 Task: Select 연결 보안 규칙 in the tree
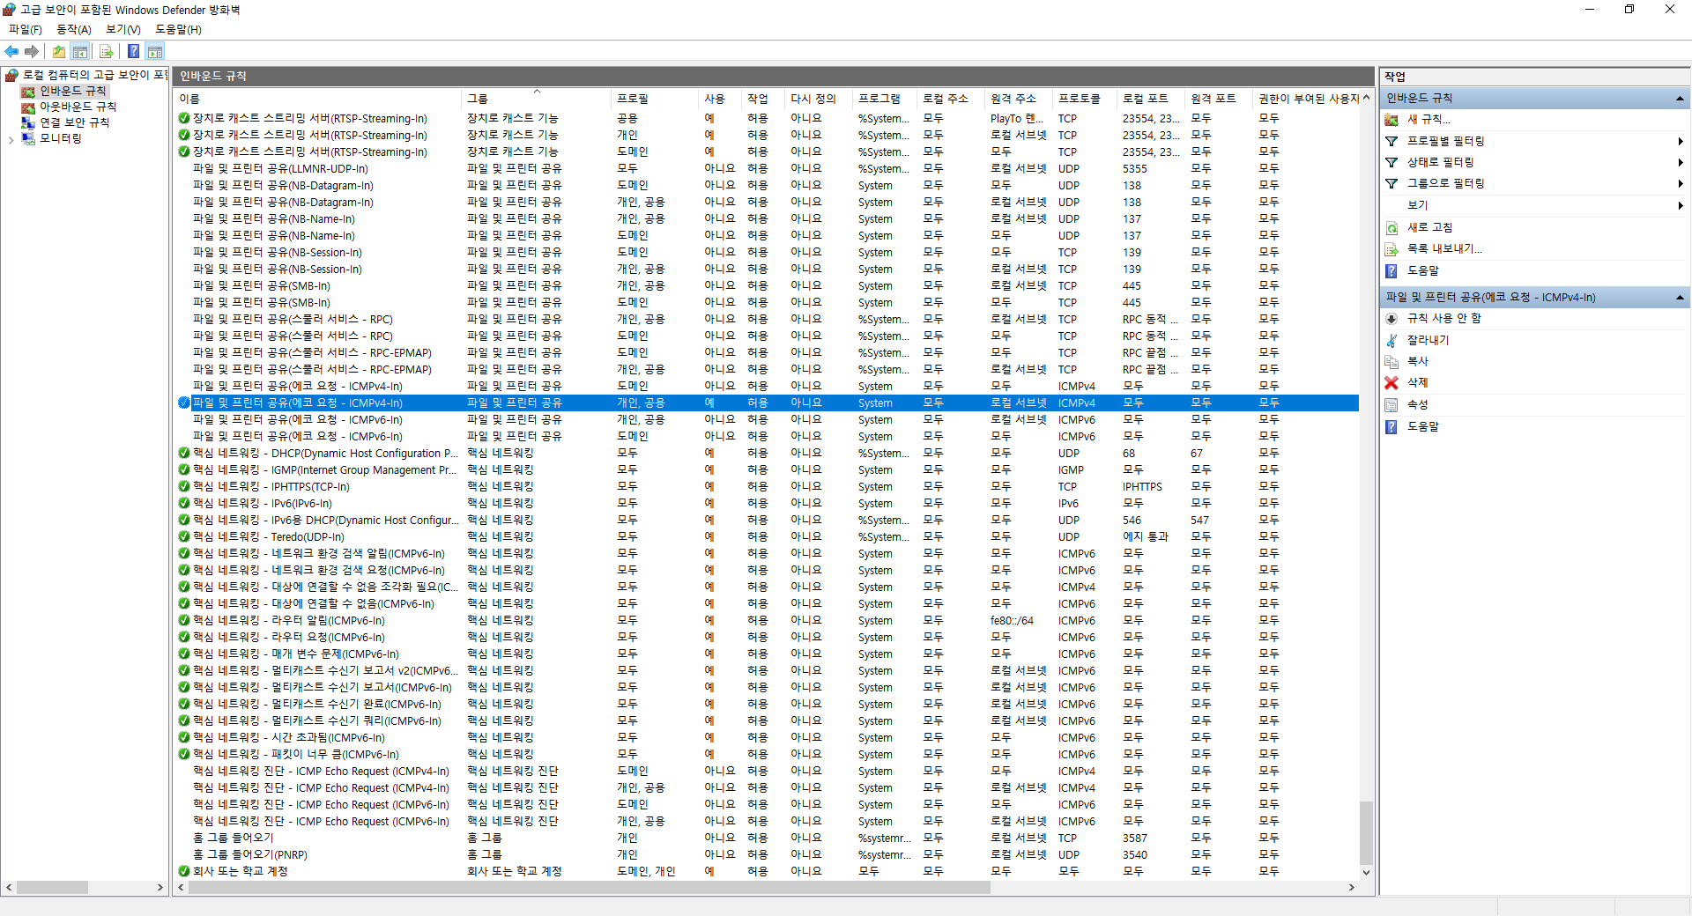click(74, 122)
